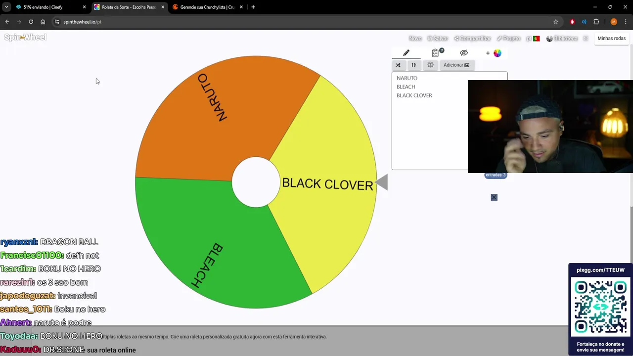Go back in browser history
The image size is (633, 356).
pos(7,22)
